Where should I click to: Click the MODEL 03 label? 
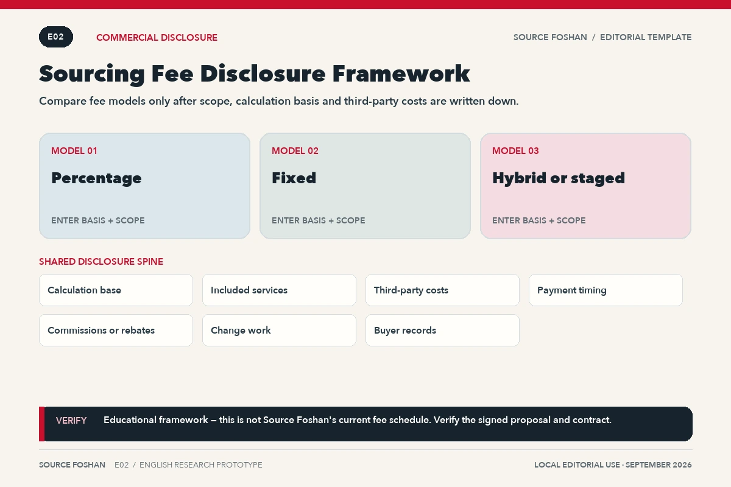pos(515,151)
